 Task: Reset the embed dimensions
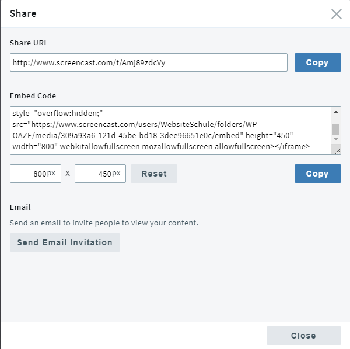coord(154,174)
